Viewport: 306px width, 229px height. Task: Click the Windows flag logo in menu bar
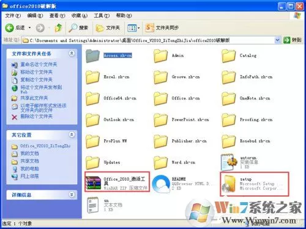pos(297,16)
